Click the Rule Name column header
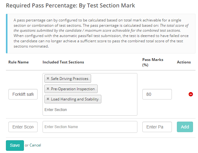 click(18, 62)
